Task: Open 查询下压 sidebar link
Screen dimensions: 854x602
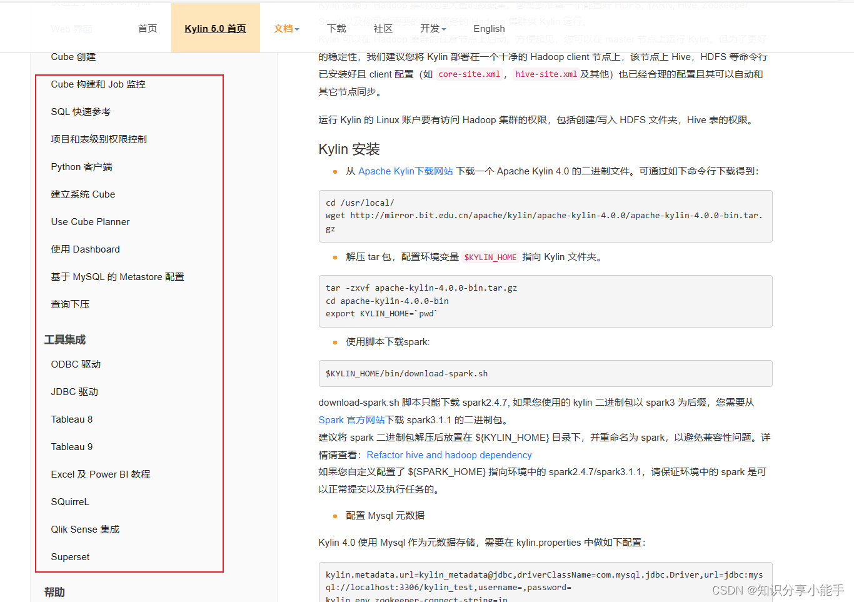Action: [x=70, y=304]
